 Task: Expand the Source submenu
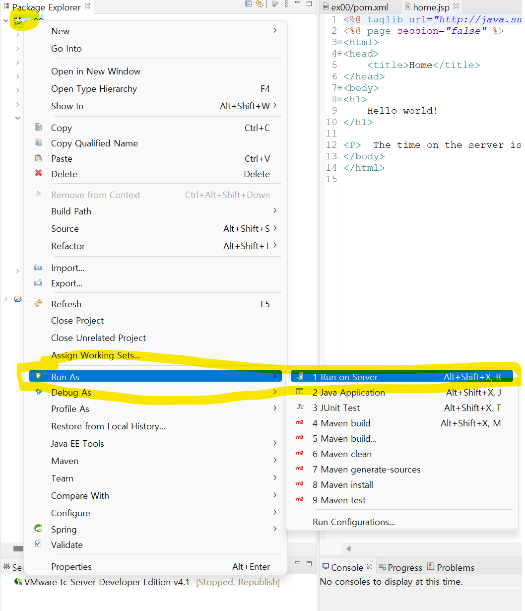pos(155,228)
